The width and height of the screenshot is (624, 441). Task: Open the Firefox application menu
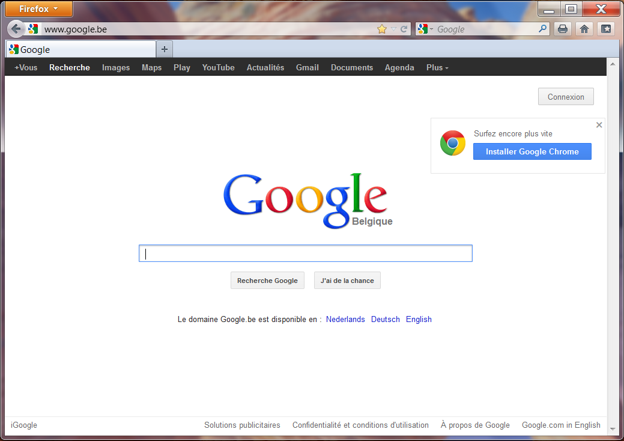point(38,9)
